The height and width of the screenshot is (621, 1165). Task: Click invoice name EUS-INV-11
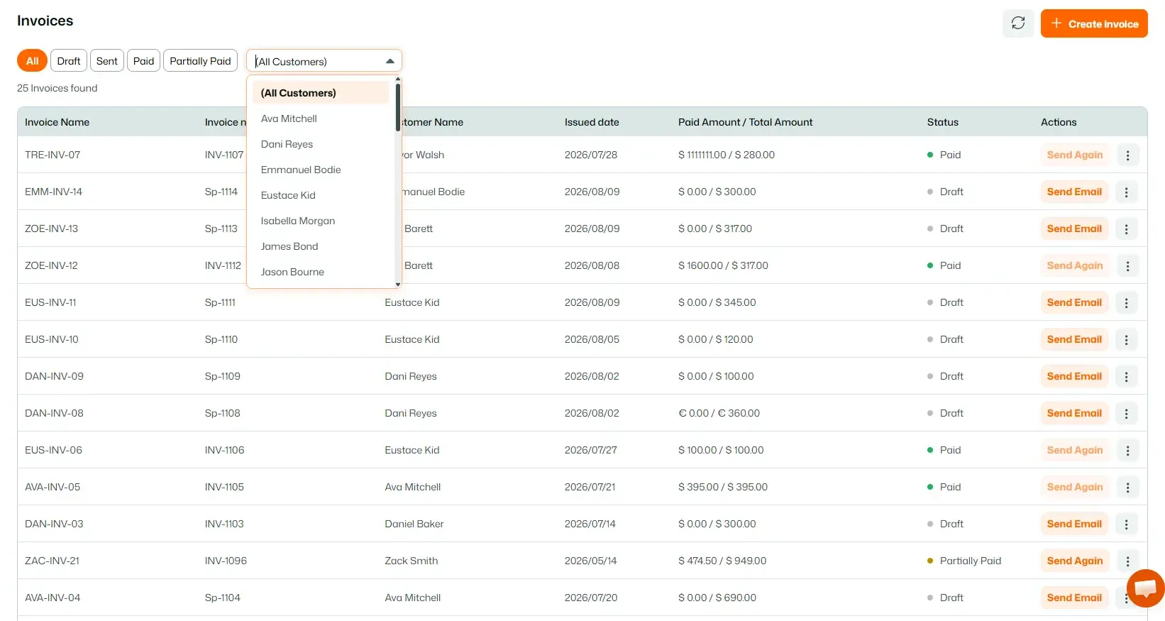[50, 302]
